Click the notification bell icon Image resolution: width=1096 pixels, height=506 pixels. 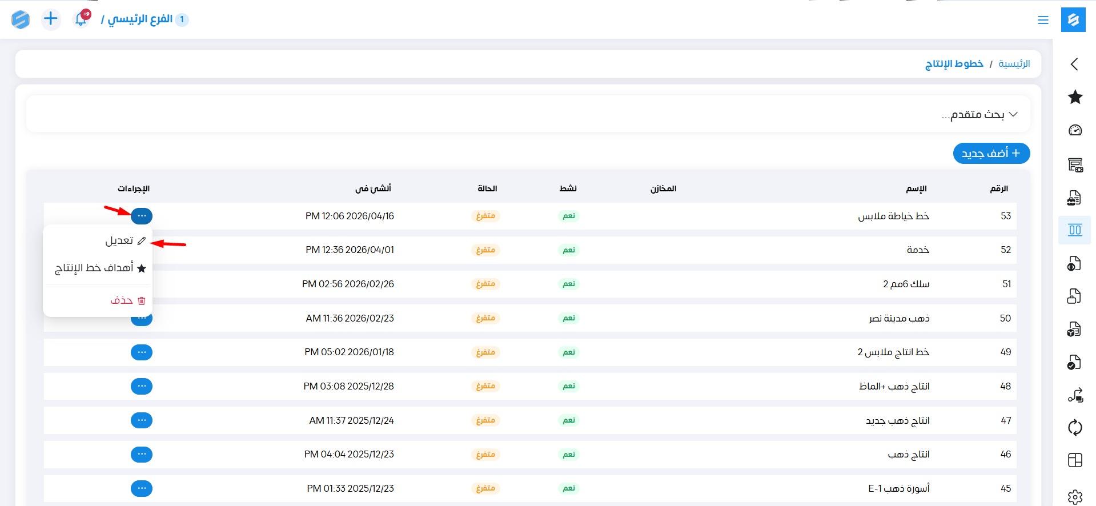click(x=81, y=19)
